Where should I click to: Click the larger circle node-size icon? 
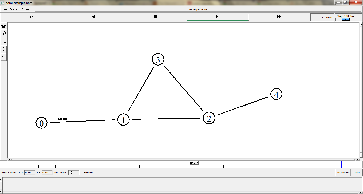click(x=3, y=49)
